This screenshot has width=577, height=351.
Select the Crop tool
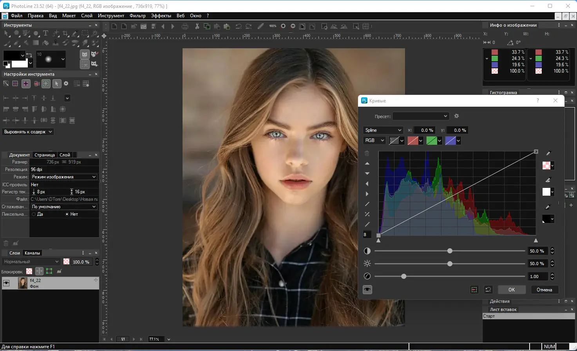coord(65,33)
